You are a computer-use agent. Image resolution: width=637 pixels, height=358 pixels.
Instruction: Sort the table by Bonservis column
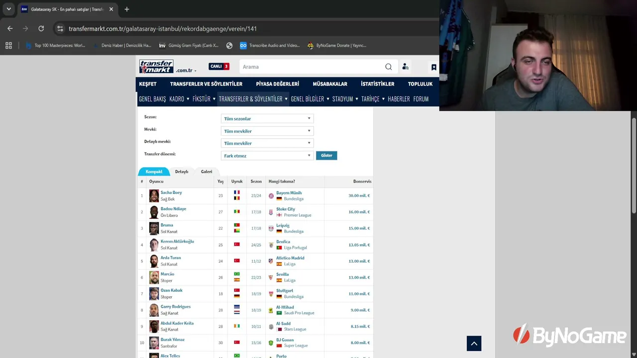point(362,181)
